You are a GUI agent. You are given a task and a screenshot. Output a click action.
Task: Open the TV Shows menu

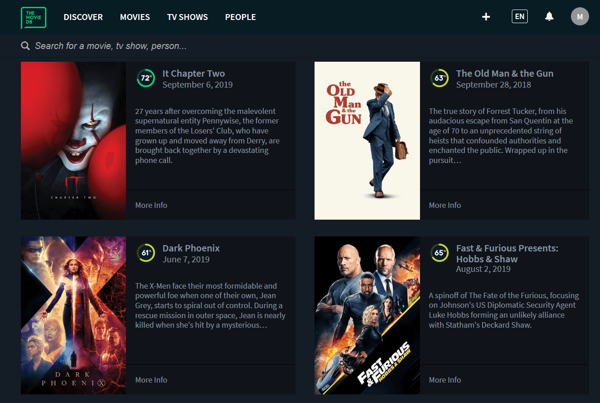[x=187, y=17]
